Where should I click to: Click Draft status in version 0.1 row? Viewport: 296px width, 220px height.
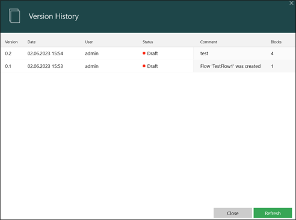(x=152, y=66)
